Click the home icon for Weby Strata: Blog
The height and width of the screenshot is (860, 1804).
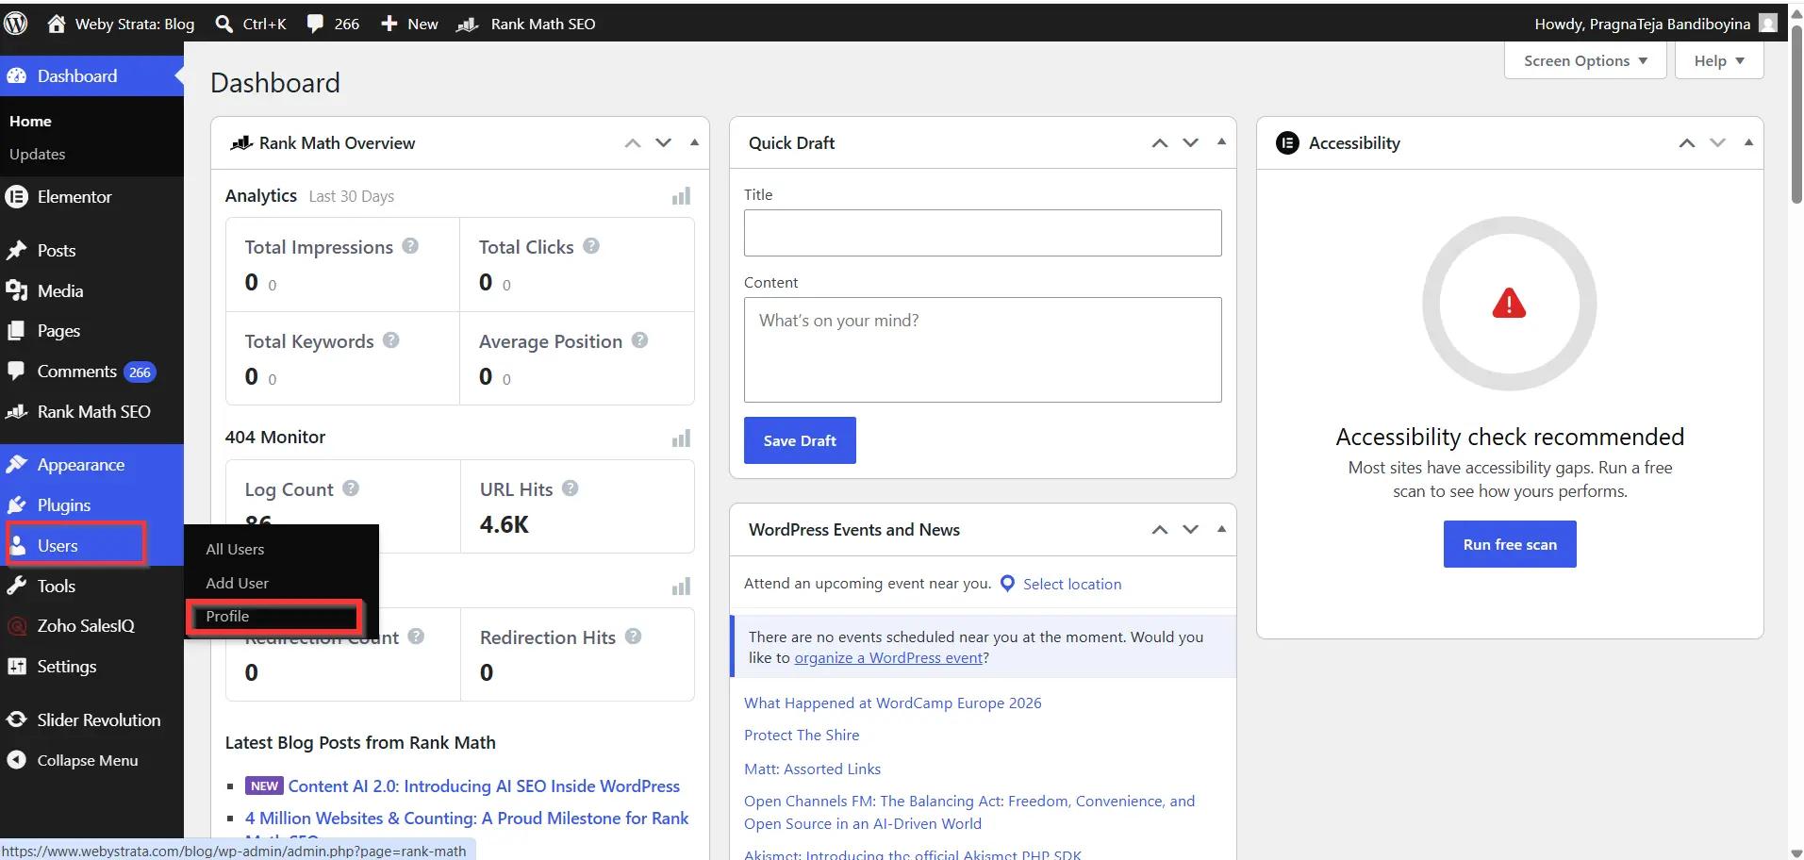(x=57, y=24)
